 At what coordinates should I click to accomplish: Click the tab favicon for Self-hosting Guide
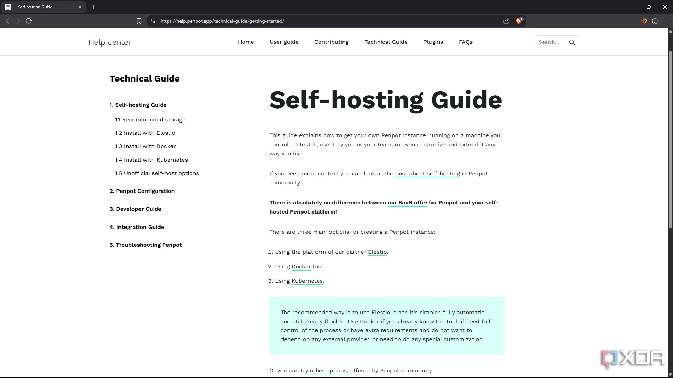8,7
